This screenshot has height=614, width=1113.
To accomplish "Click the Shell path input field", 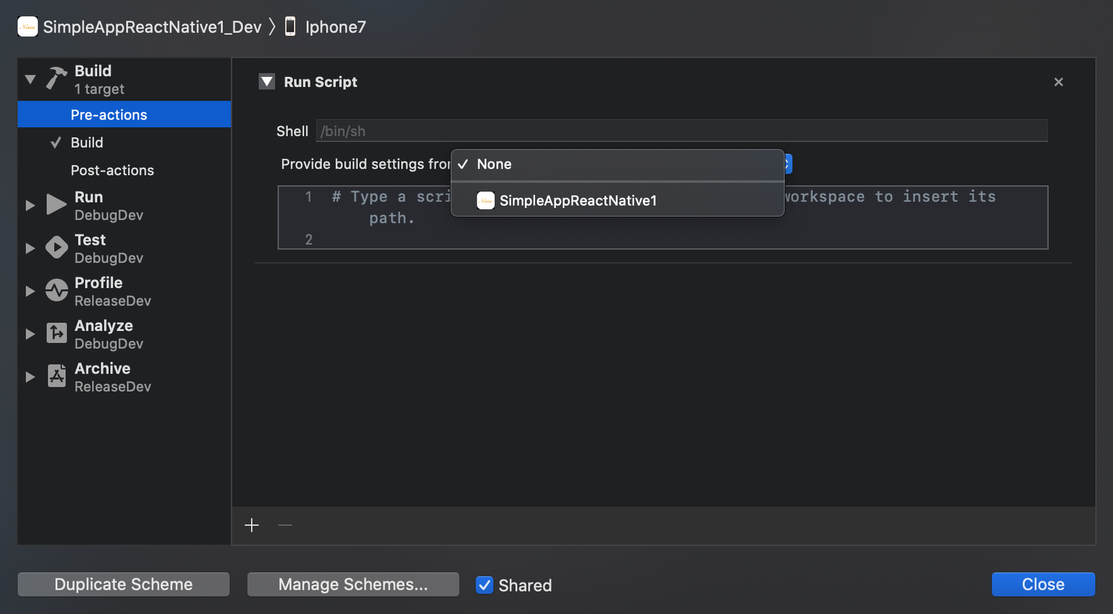I will tap(681, 131).
